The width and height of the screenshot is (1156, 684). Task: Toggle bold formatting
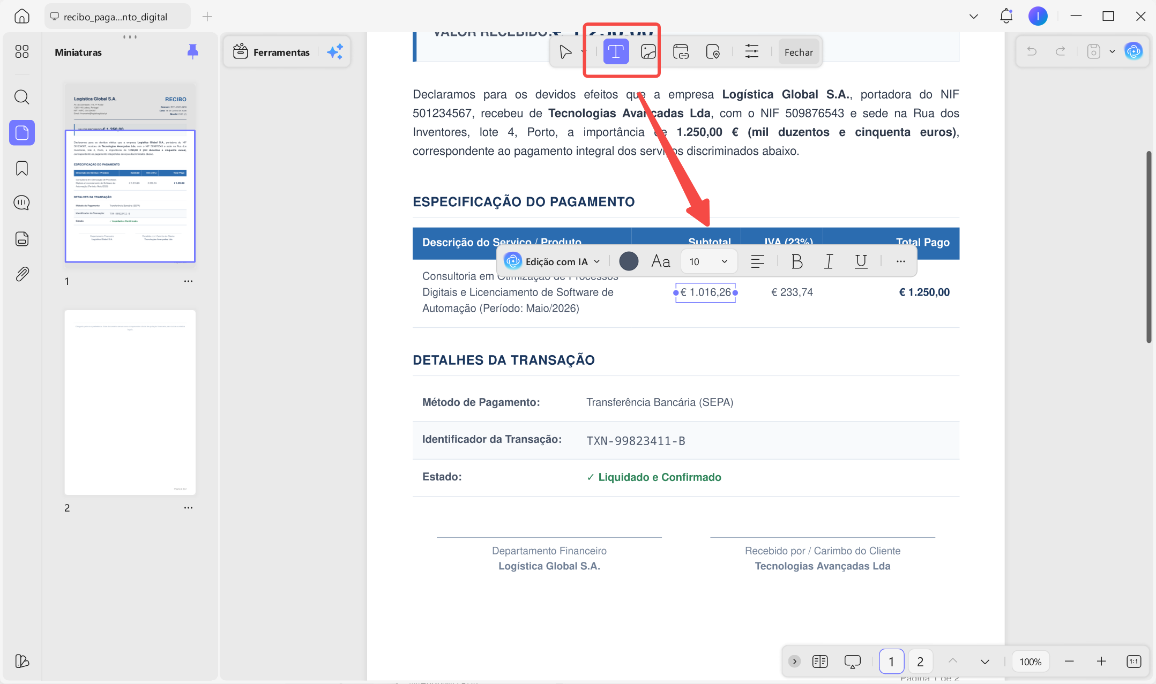pos(797,261)
